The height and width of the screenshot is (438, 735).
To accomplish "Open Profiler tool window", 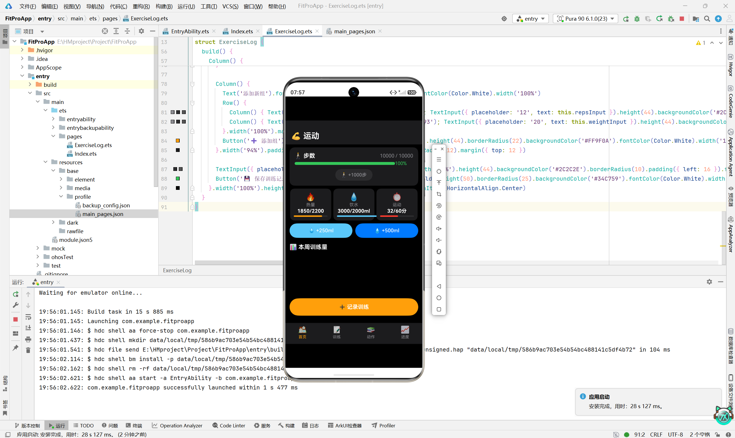I will 383,426.
